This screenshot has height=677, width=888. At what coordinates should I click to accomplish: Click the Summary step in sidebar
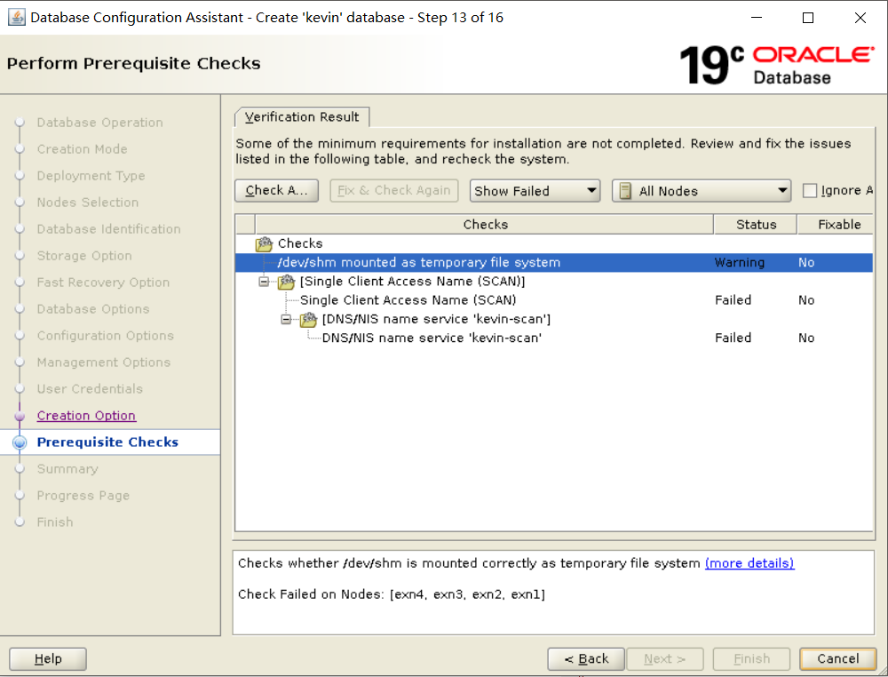[x=67, y=469]
